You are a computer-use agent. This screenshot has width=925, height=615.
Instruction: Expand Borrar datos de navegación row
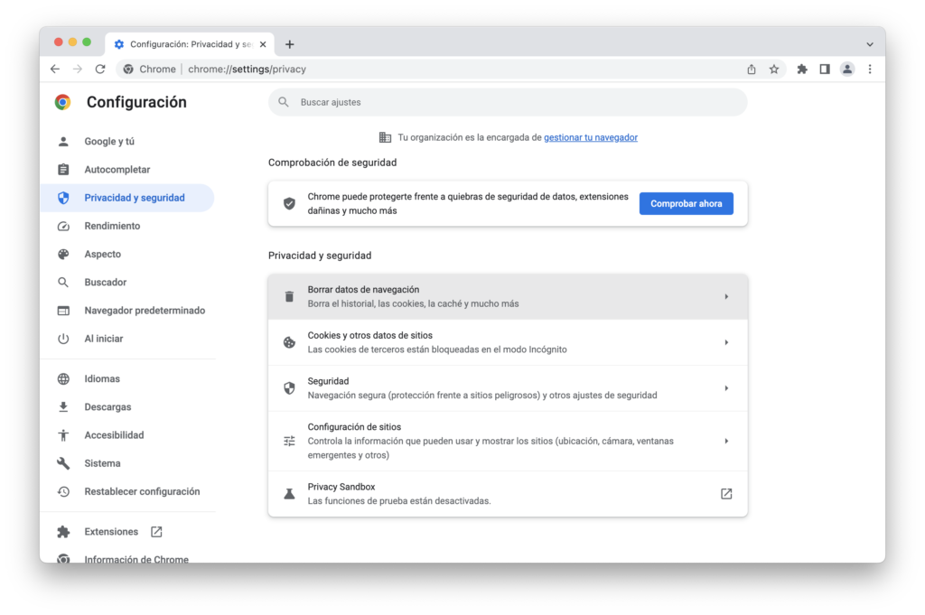click(x=726, y=296)
